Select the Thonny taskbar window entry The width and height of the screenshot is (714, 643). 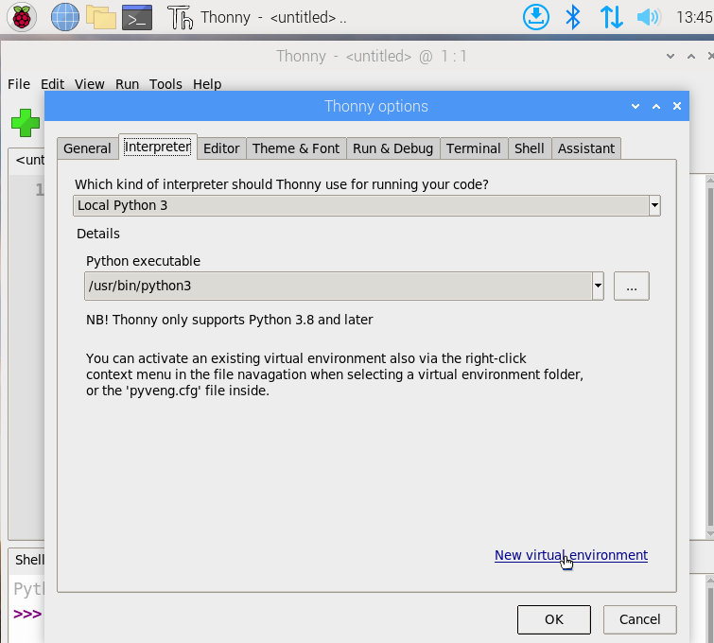click(257, 17)
